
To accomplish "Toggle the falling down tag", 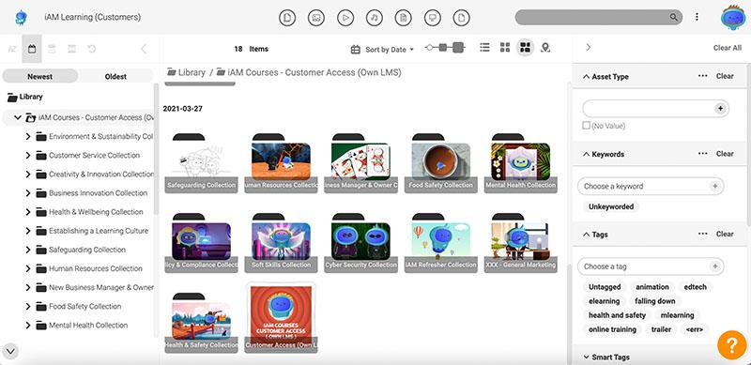I will click(x=654, y=301).
